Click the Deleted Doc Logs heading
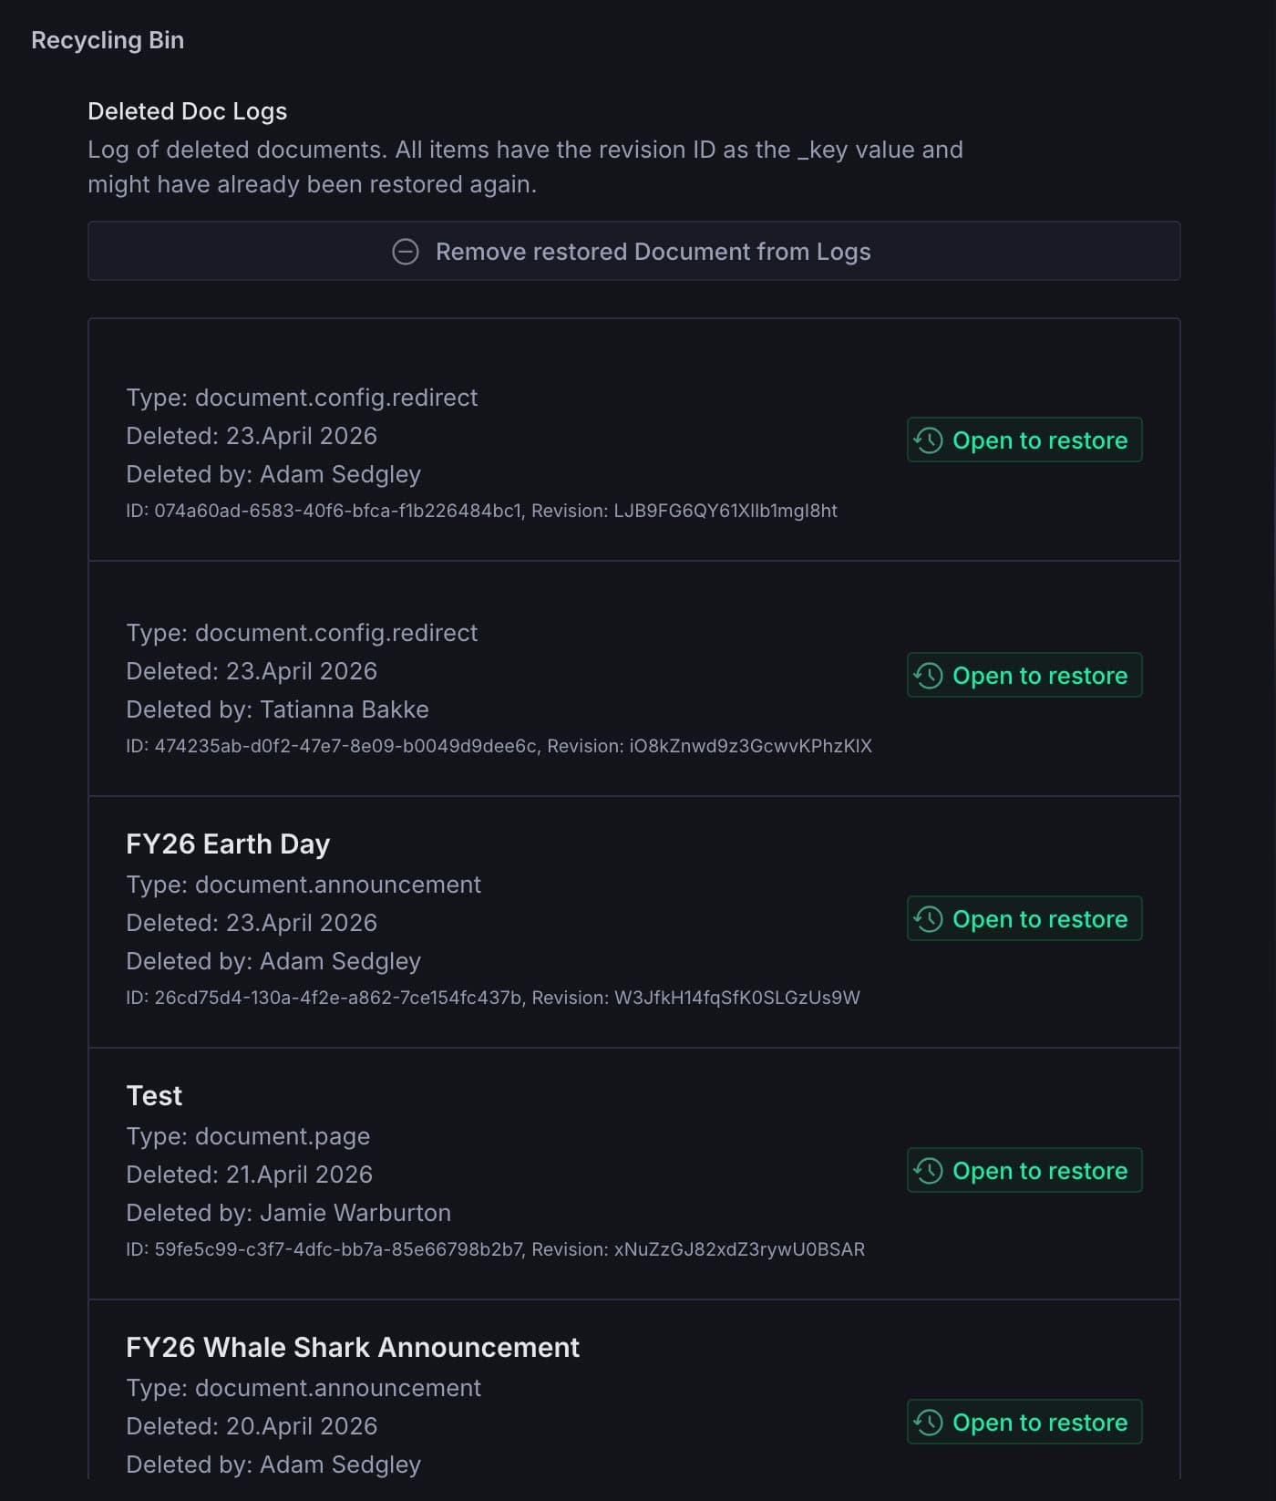 point(187,110)
